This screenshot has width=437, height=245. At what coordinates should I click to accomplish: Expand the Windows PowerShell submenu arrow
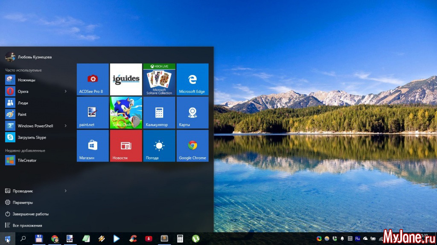(x=66, y=126)
